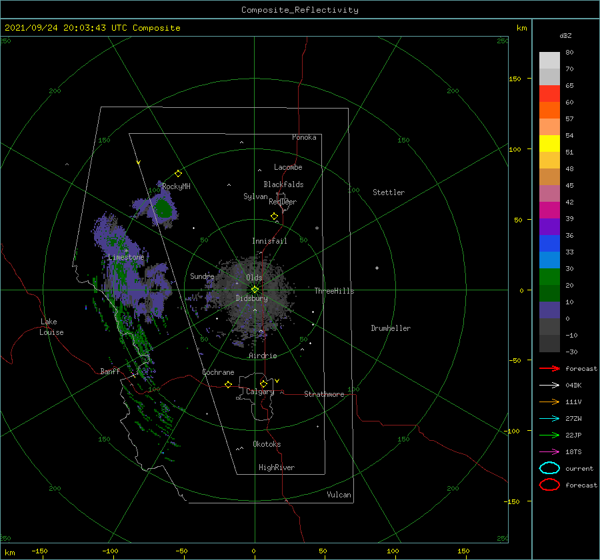The height and width of the screenshot is (560, 600).
Task: Click the Sundre label
Action: pyautogui.click(x=202, y=276)
